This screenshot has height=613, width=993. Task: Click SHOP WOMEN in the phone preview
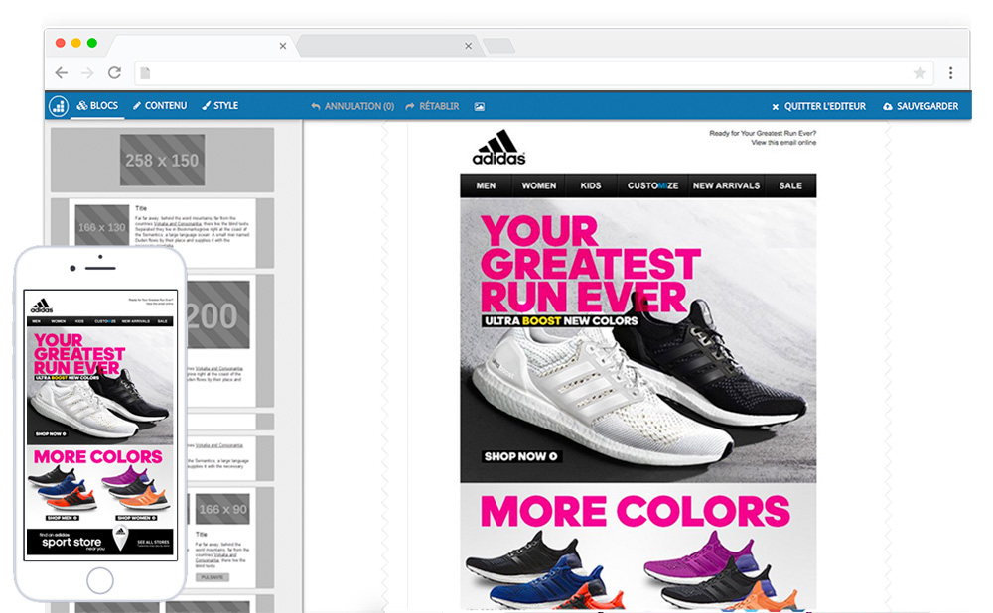coord(137,518)
